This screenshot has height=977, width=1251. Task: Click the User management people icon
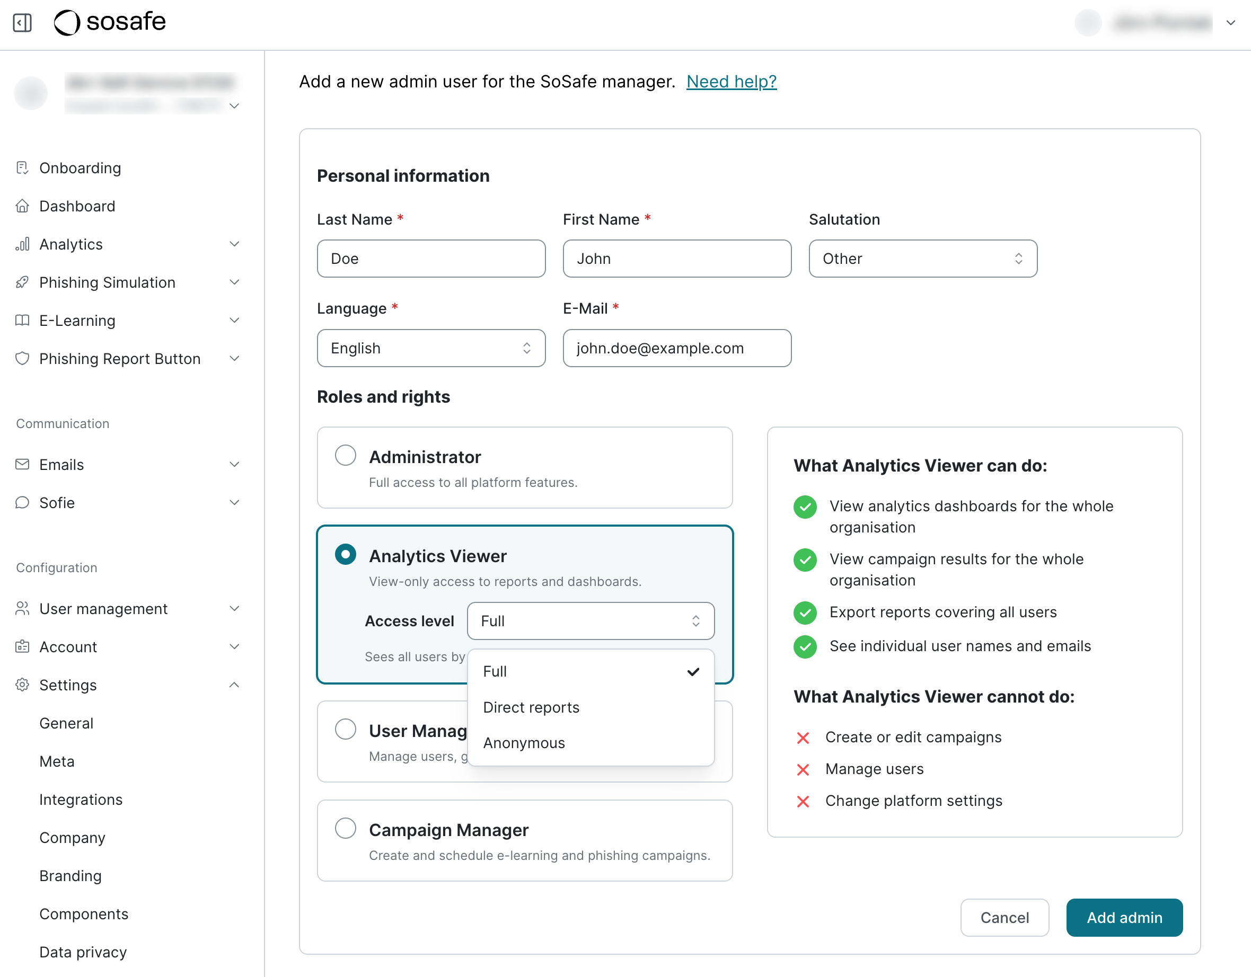click(22, 609)
